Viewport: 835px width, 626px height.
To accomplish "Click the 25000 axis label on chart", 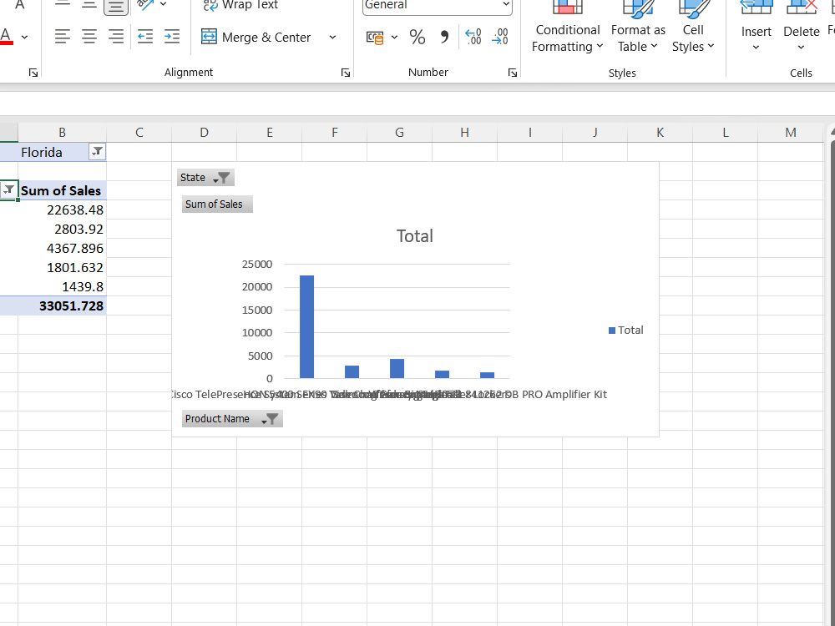I will (257, 264).
